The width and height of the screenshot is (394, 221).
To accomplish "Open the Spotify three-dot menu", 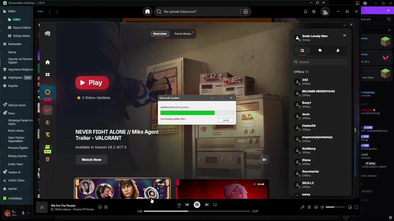I will (40, 11).
